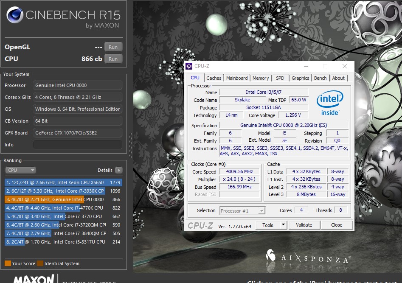Click the OS field Windows 8 value
The width and height of the screenshot is (402, 283).
(77, 109)
